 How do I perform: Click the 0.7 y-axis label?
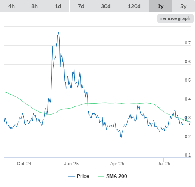point(188,43)
